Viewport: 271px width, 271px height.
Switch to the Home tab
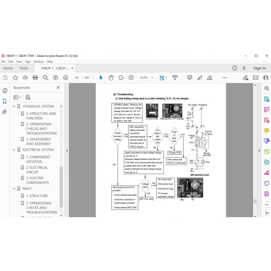(x=8, y=68)
